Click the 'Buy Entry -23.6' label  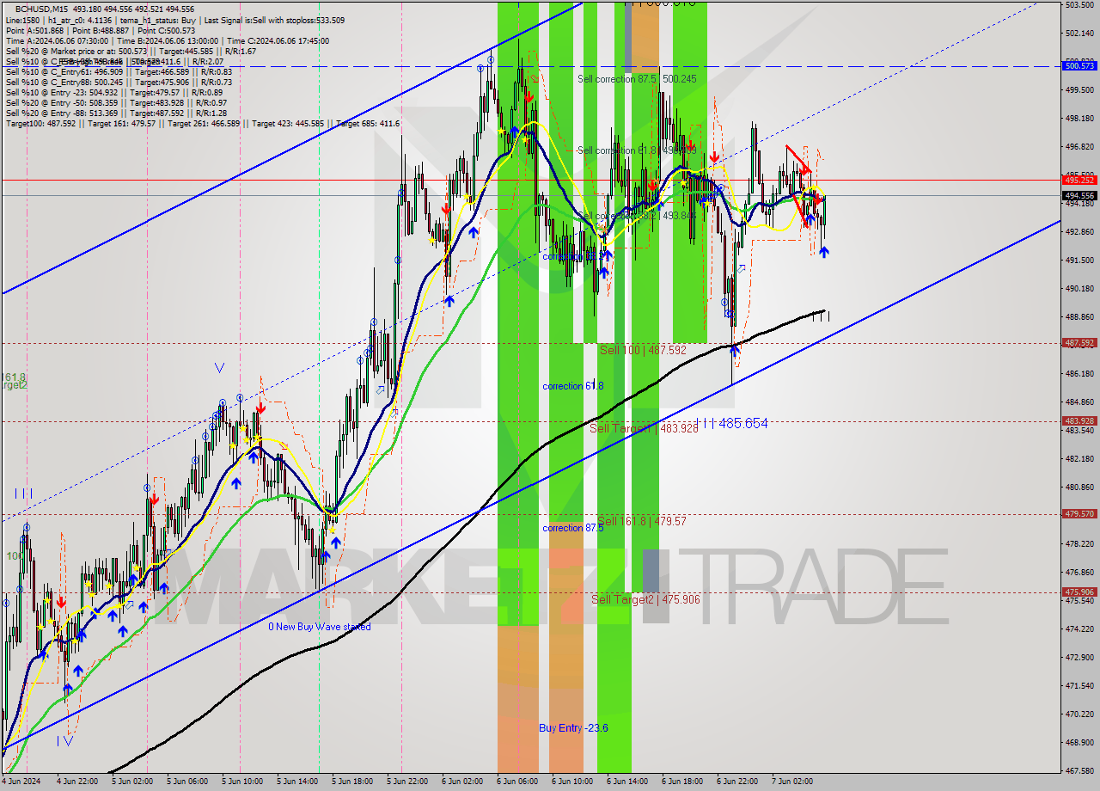coord(573,728)
